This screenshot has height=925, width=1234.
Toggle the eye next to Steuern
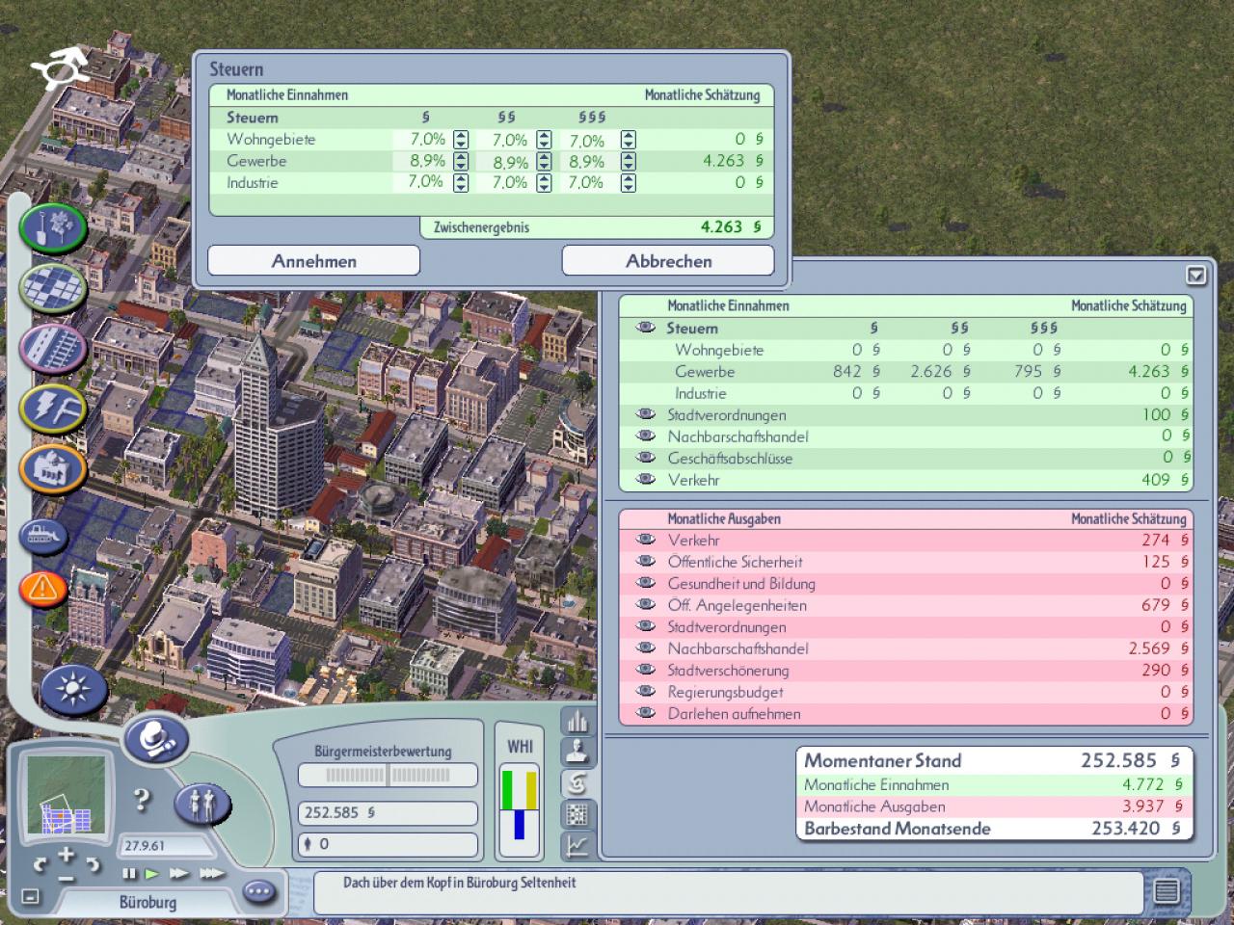[x=646, y=328]
